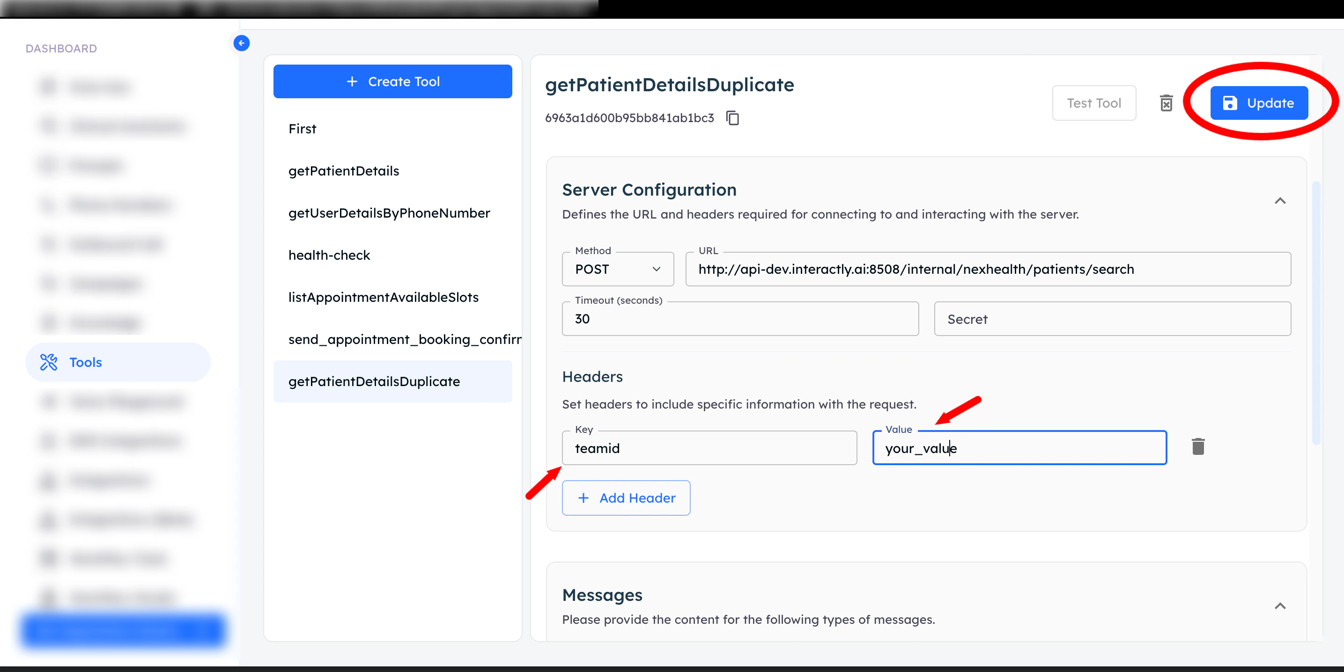Open the health-check tool entry
1344x672 pixels.
click(329, 255)
